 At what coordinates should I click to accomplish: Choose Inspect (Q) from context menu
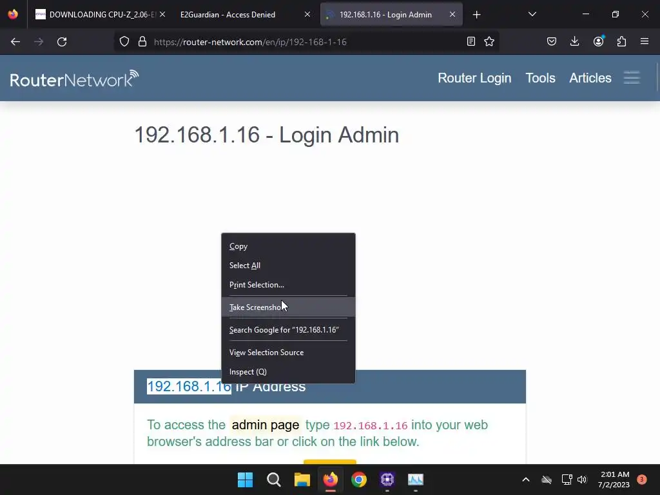click(288, 372)
